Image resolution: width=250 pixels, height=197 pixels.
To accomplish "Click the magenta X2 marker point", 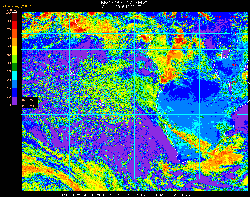I will (100, 101).
